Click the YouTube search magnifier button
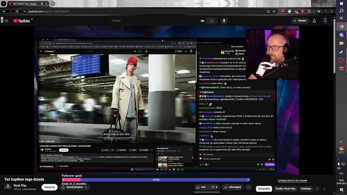Screen dimensions: 347x195 [x=212, y=21]
